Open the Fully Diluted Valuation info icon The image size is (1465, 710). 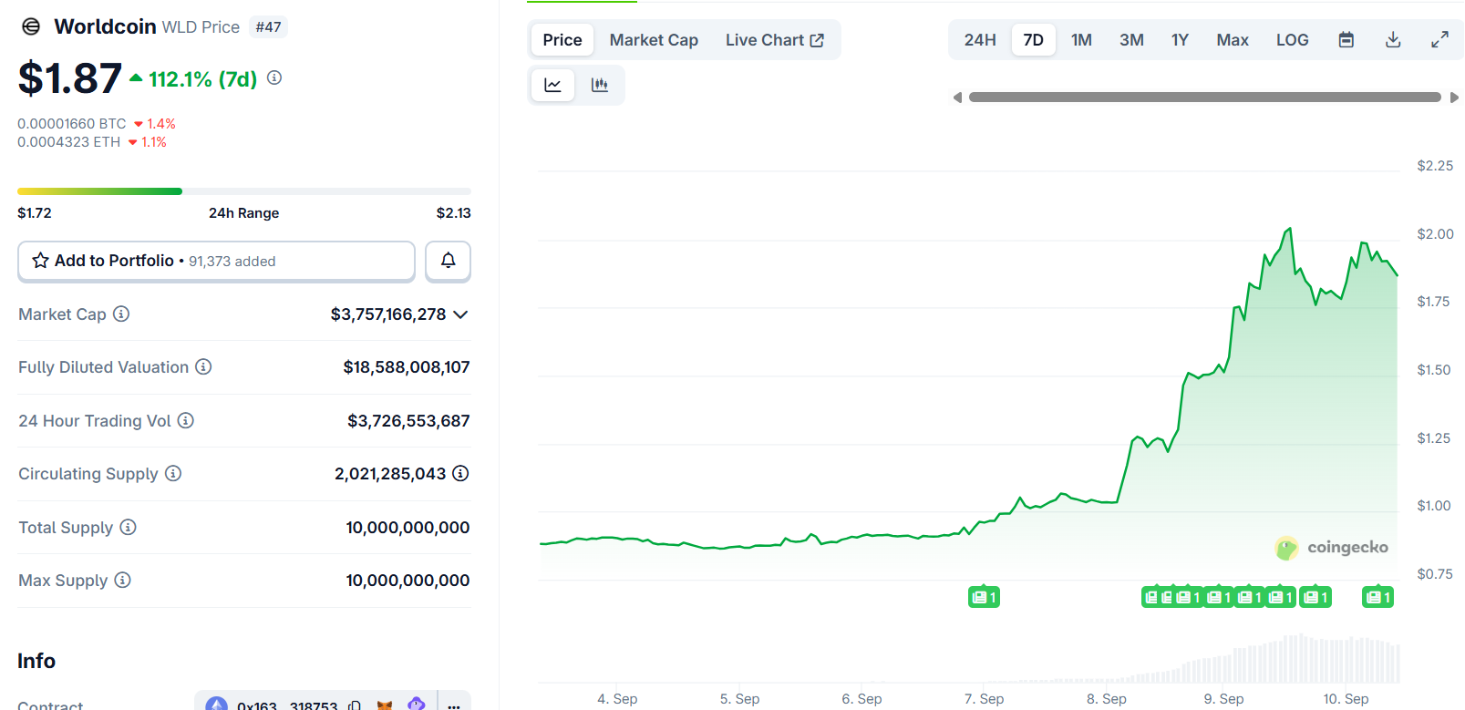click(x=203, y=366)
